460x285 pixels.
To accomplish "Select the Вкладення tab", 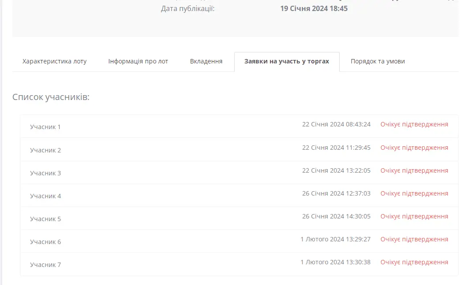I will click(206, 61).
